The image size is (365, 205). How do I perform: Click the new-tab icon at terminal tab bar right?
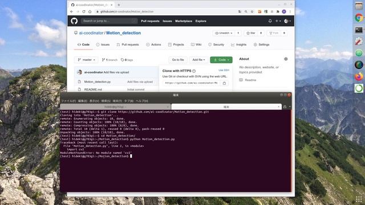[285, 106]
